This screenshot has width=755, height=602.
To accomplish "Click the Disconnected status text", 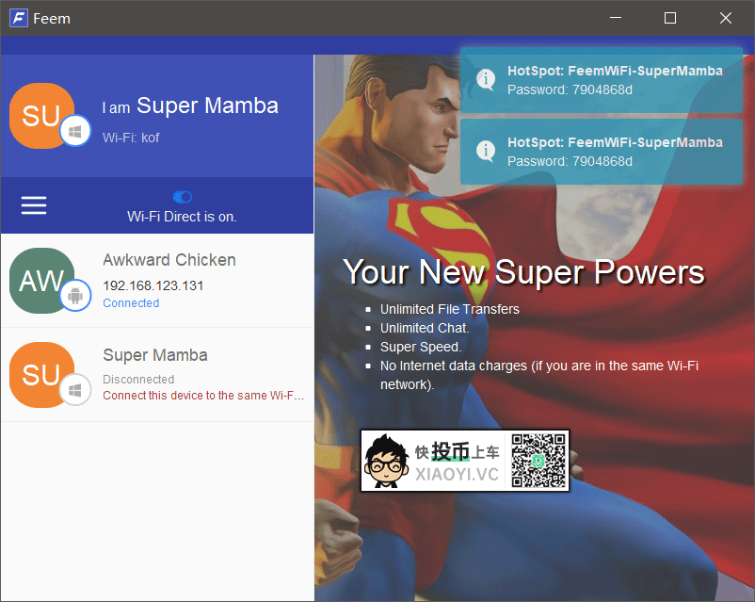I will tap(138, 380).
